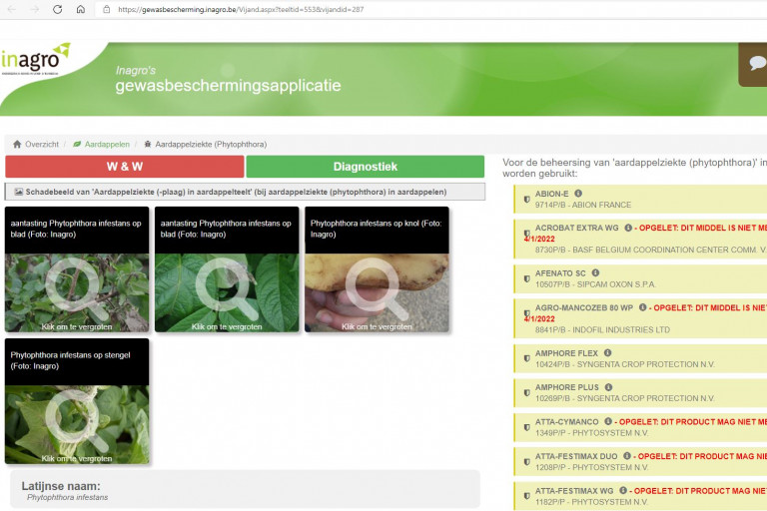The height and width of the screenshot is (511, 767).
Task: Click the info icon next to ABION-E
Action: (x=578, y=194)
